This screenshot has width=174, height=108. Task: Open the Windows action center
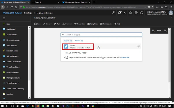pos(169,106)
